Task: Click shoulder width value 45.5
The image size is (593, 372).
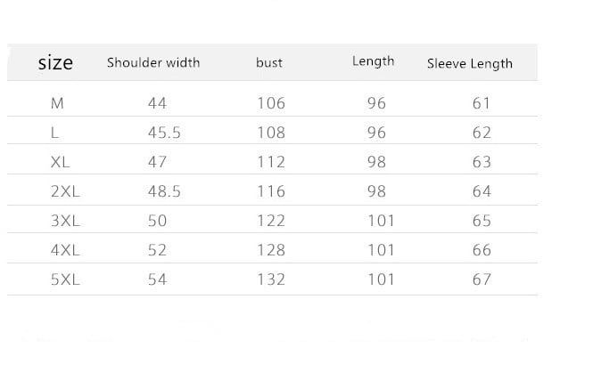Action: (164, 133)
